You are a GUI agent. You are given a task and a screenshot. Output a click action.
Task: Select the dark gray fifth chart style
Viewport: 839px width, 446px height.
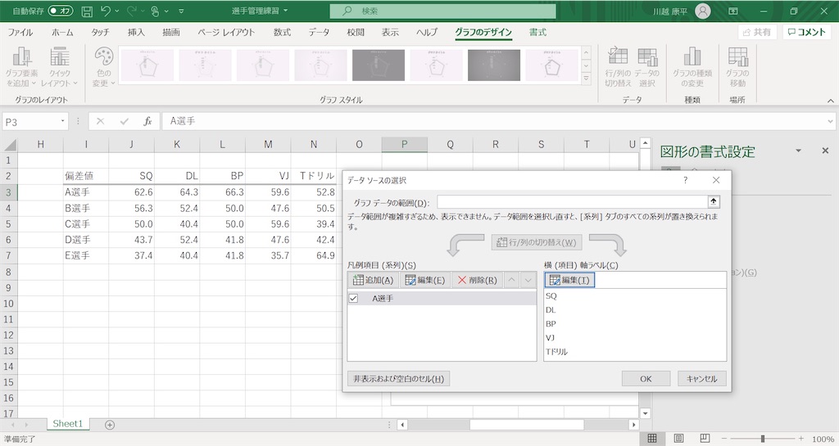[379, 65]
